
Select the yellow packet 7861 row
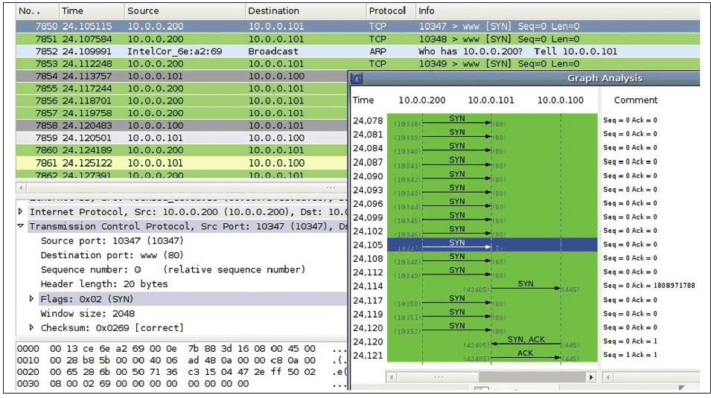tap(182, 163)
